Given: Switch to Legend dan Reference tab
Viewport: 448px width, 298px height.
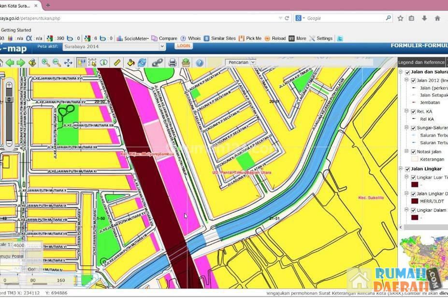Looking at the screenshot, I should coord(421,62).
